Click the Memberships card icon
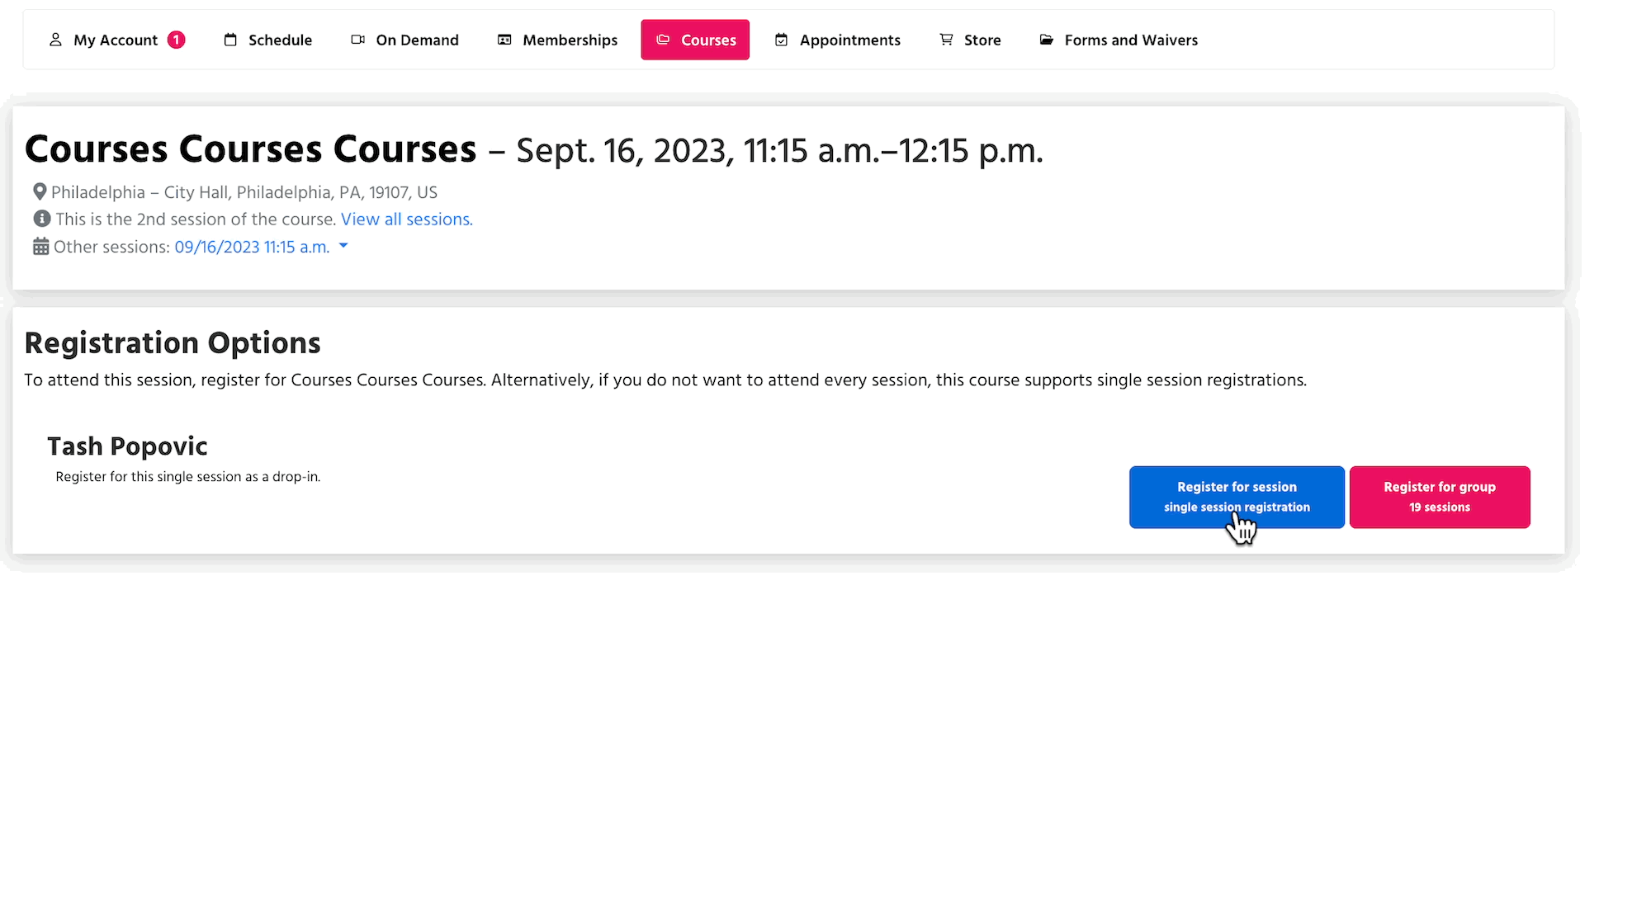 coord(504,40)
